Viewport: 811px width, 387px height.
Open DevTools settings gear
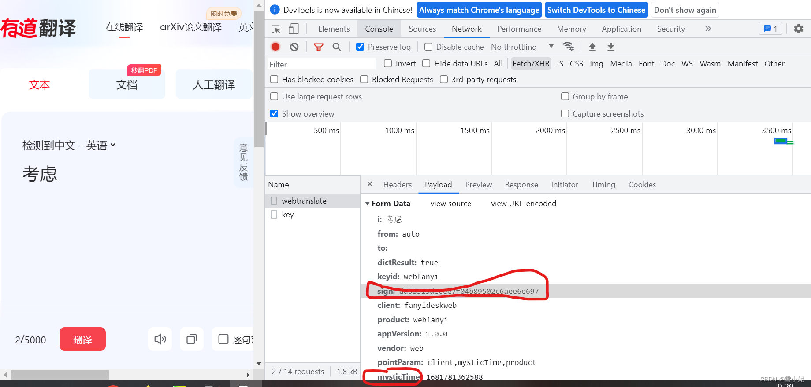(799, 29)
